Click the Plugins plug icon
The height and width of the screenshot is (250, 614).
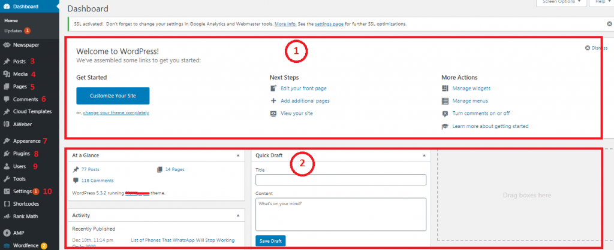pos(6,154)
